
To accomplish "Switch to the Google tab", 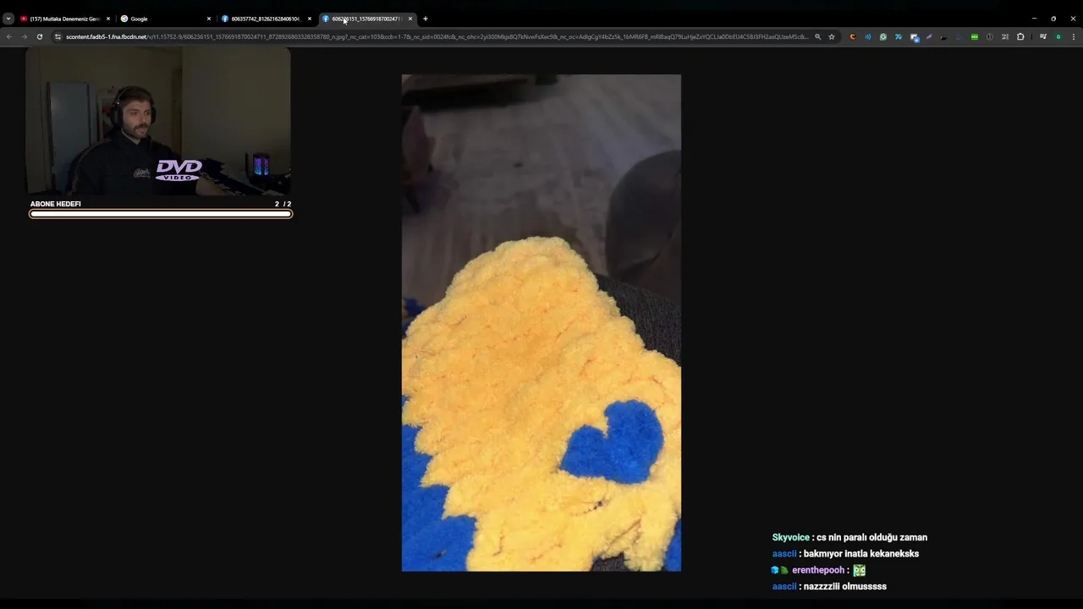I will pos(165,19).
